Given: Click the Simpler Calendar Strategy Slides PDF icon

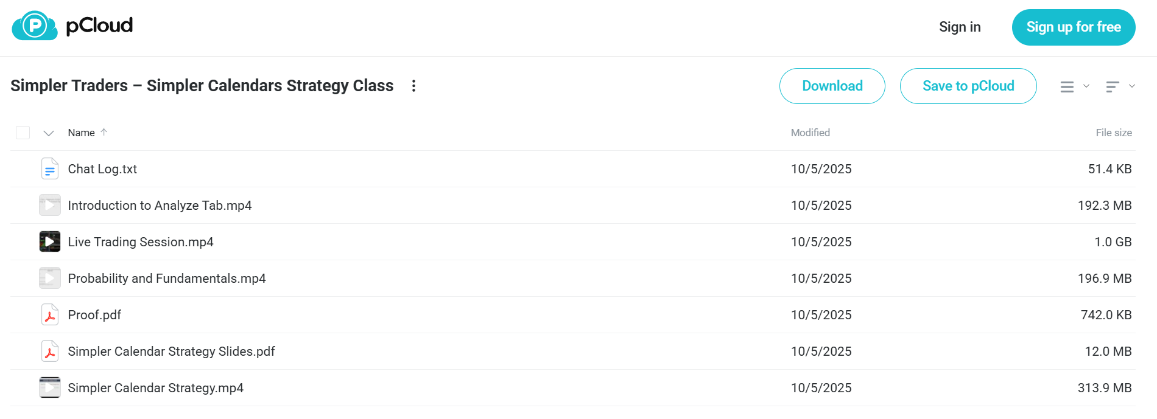Looking at the screenshot, I should click(50, 351).
